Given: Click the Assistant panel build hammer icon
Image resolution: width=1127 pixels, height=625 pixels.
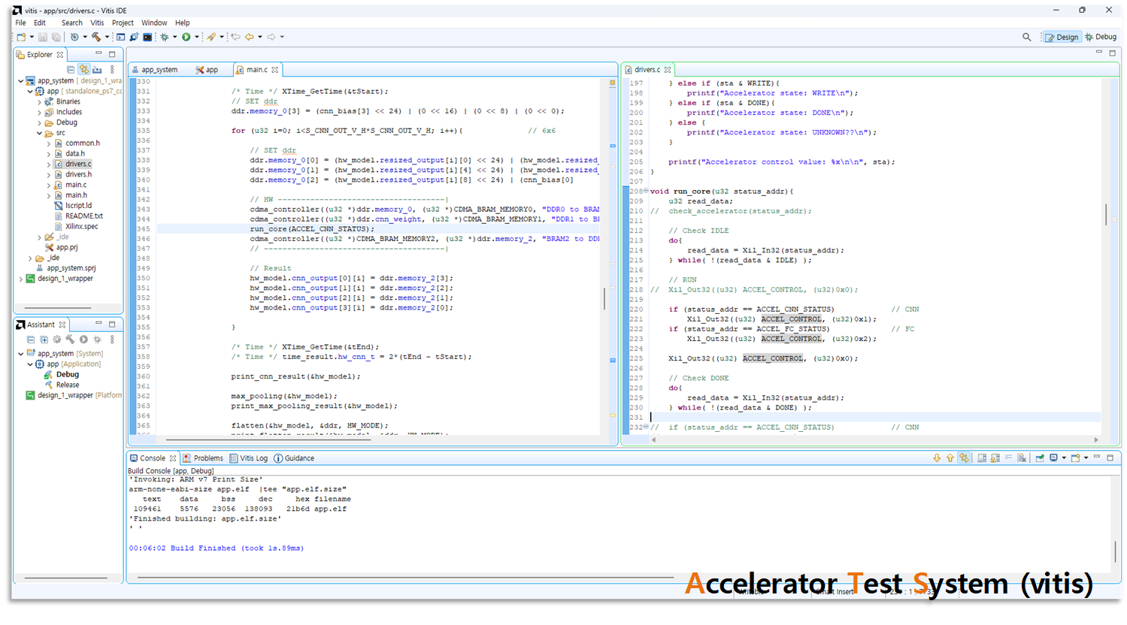Looking at the screenshot, I should click(x=70, y=340).
